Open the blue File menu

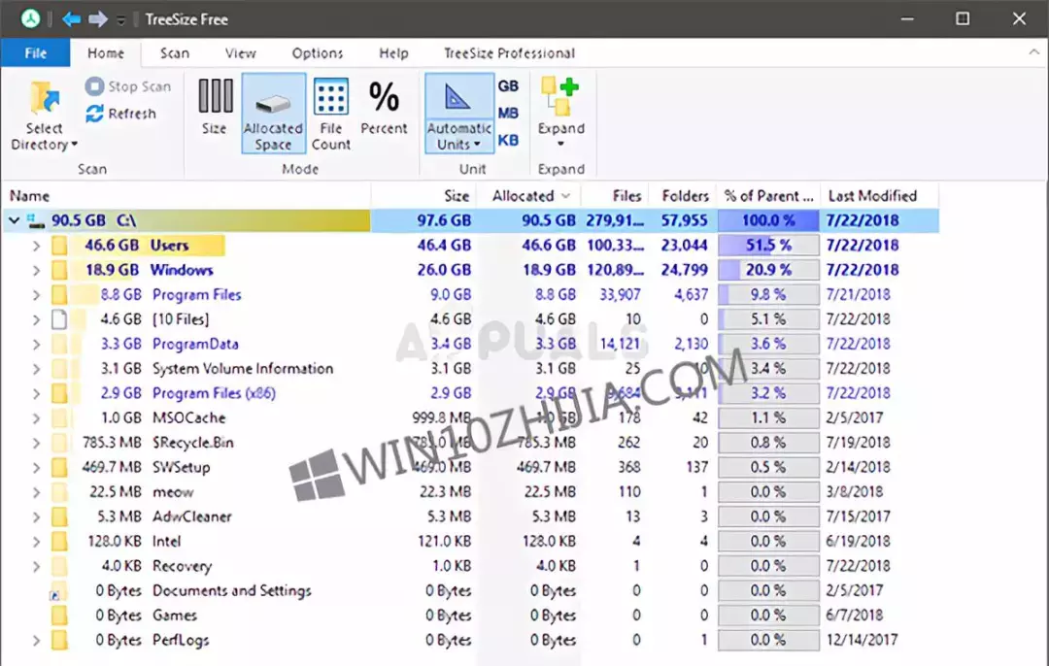tap(35, 53)
